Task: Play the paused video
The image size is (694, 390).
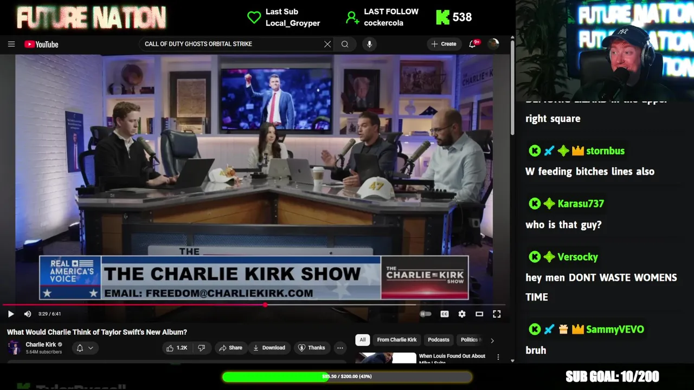Action: [x=10, y=314]
